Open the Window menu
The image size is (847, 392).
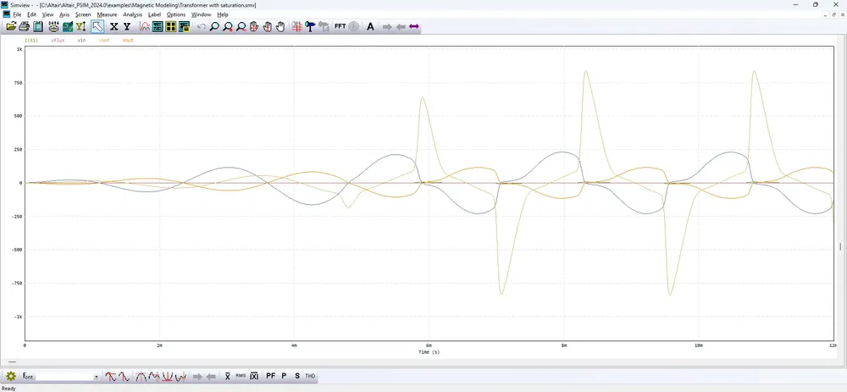[201, 14]
